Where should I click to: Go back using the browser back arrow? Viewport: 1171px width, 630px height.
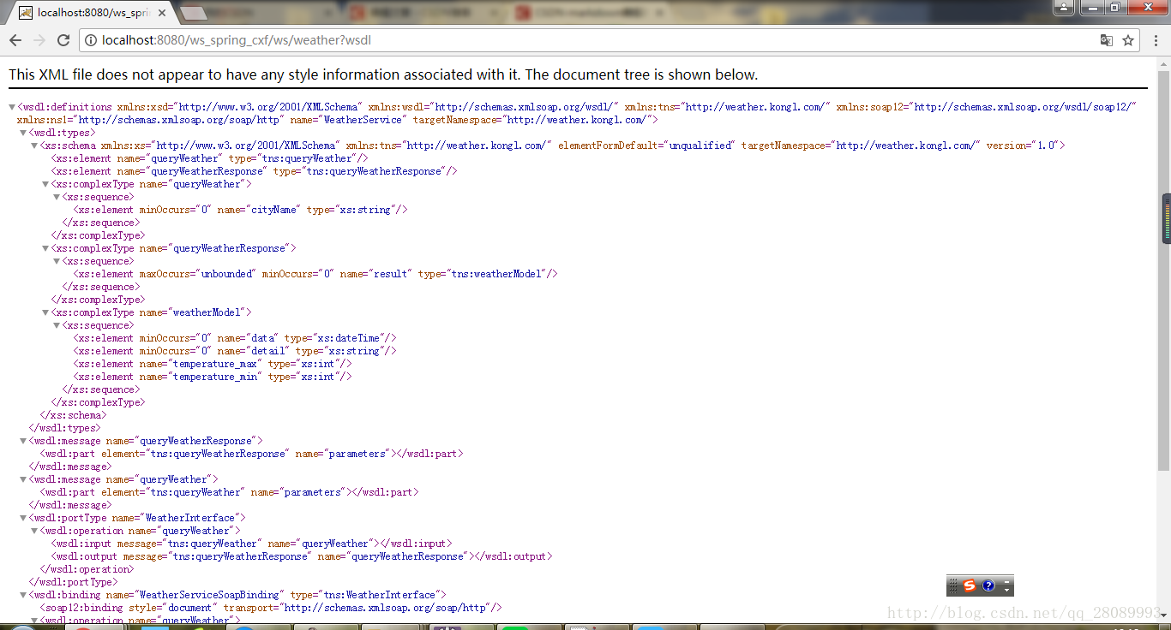(15, 40)
